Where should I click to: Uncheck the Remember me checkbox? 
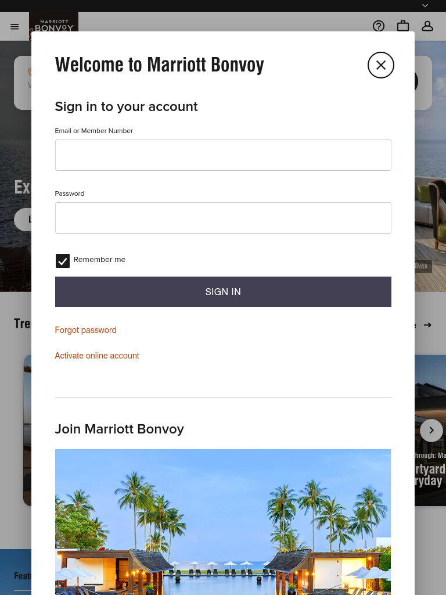coord(63,261)
